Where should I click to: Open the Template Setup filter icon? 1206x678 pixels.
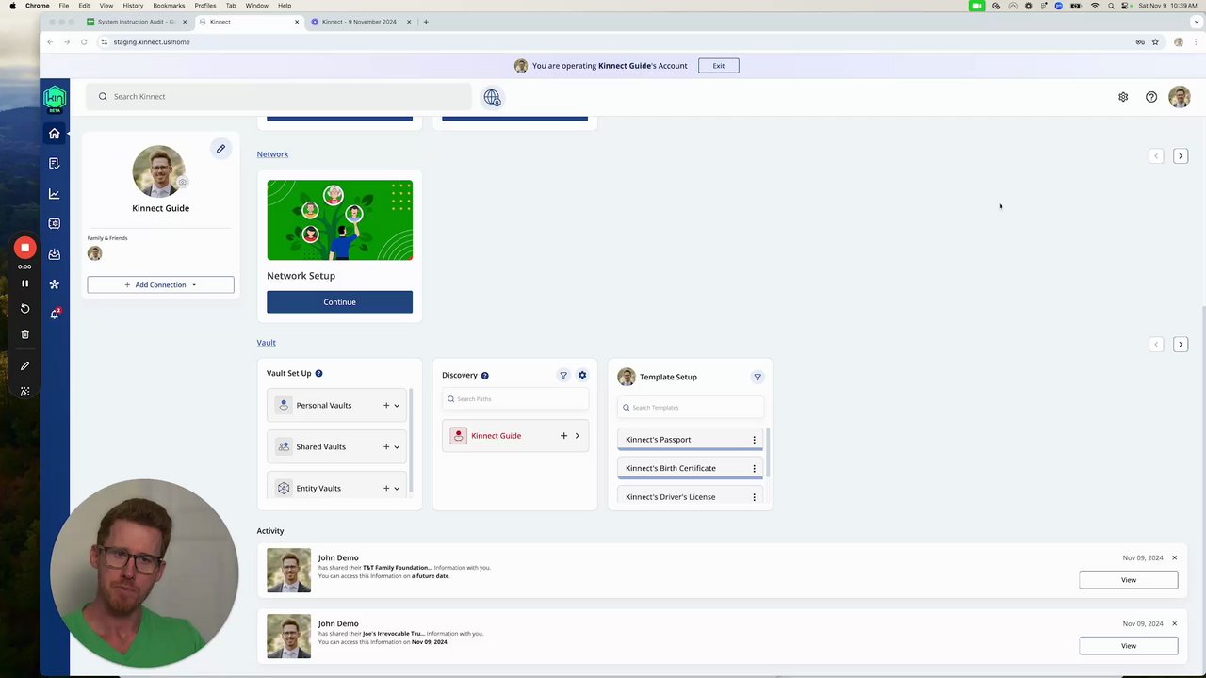tap(758, 377)
